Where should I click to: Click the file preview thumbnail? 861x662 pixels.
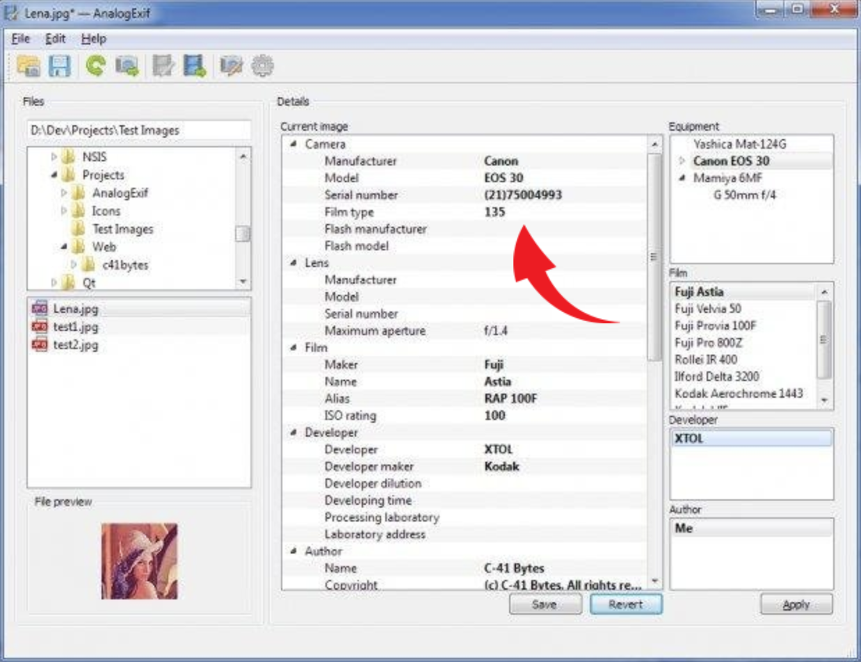[139, 561]
